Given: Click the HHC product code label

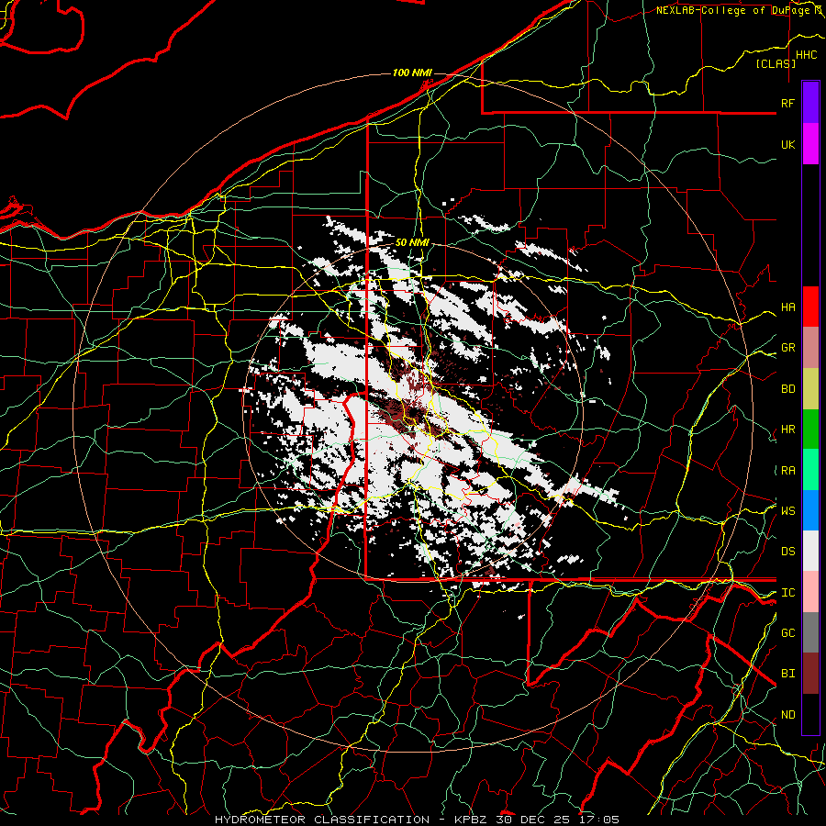Looking at the screenshot, I should 806,55.
